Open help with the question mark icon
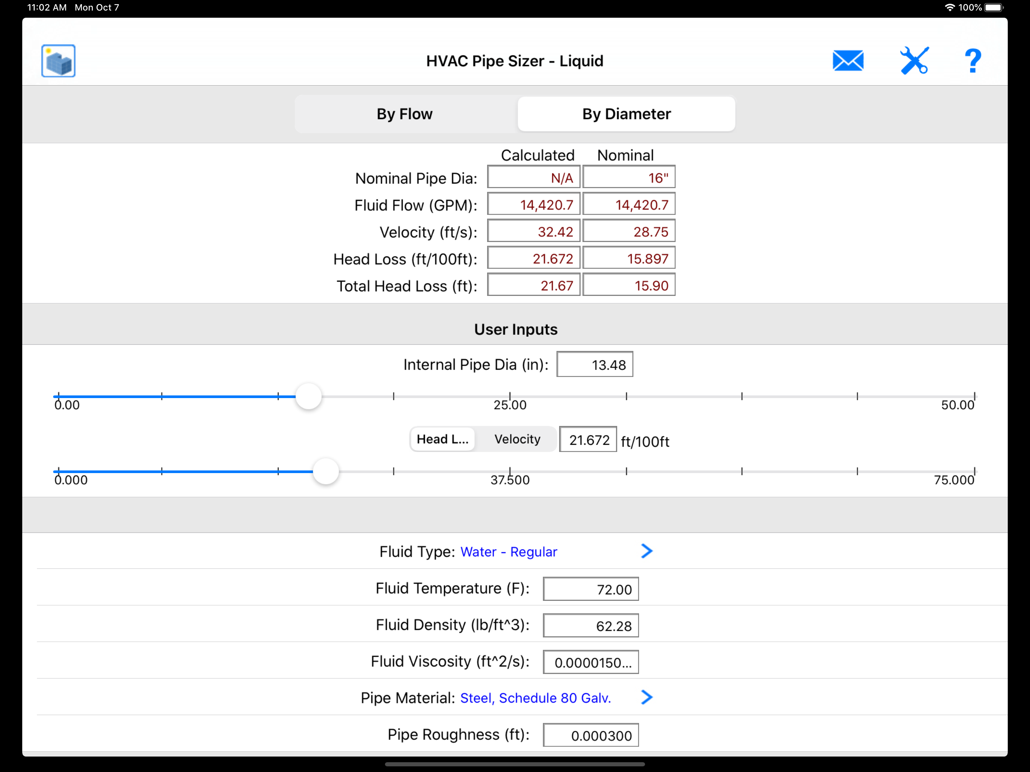The height and width of the screenshot is (772, 1030). pos(972,61)
